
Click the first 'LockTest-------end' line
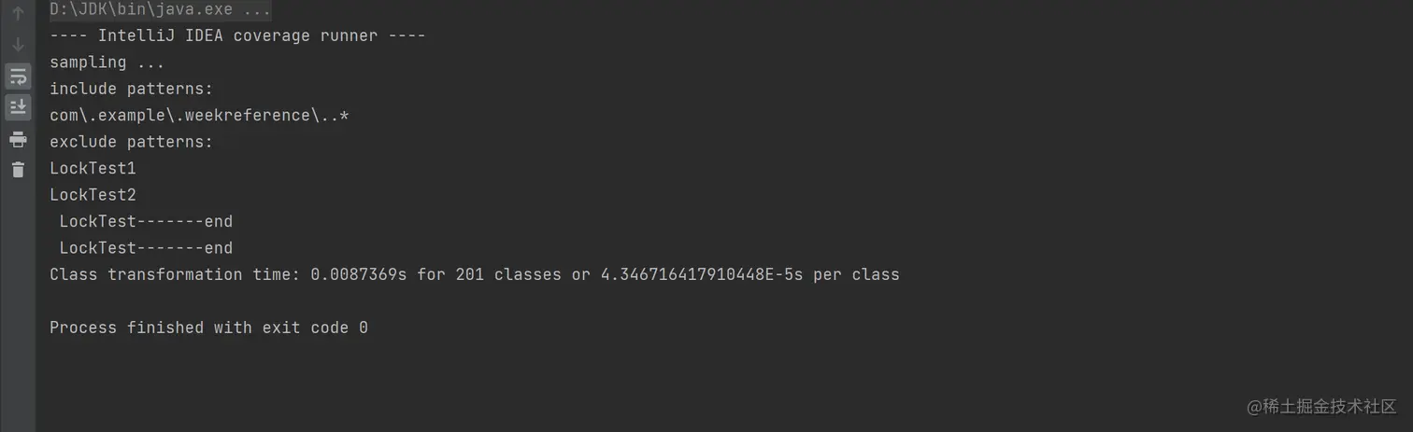pos(146,222)
